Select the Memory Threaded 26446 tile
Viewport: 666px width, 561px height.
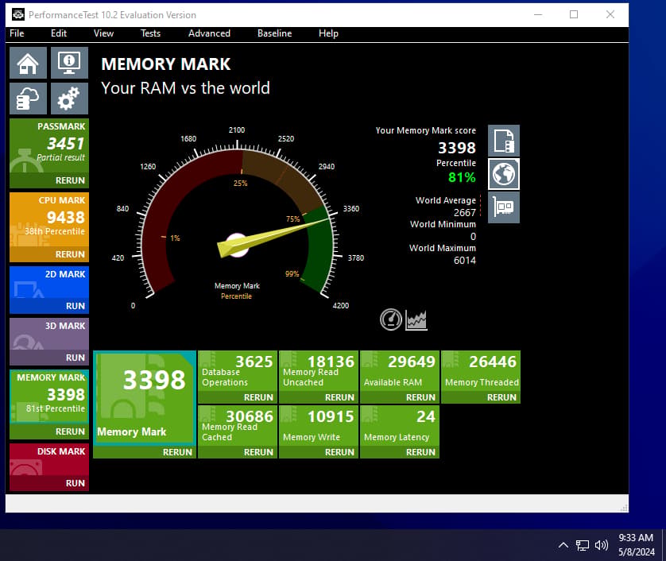pyautogui.click(x=481, y=371)
